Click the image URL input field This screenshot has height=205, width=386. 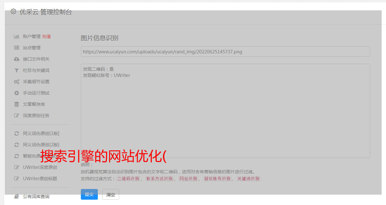pos(225,51)
